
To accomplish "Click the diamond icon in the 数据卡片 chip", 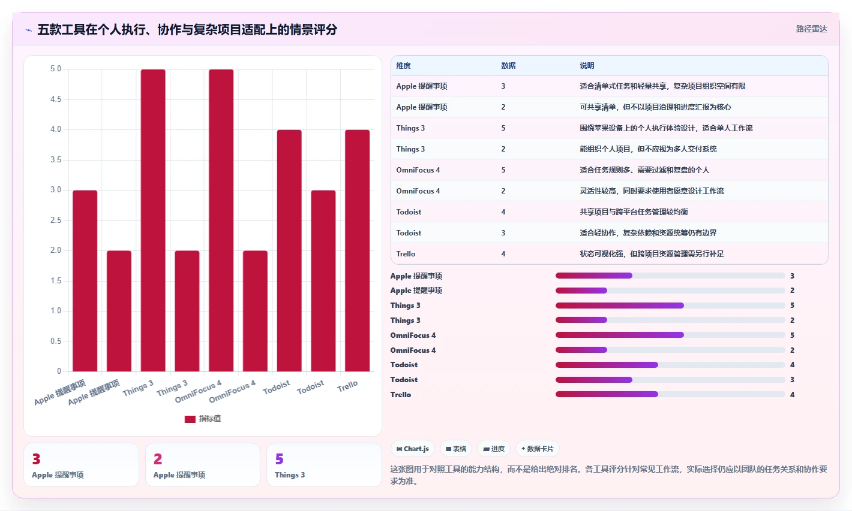I will pos(523,449).
